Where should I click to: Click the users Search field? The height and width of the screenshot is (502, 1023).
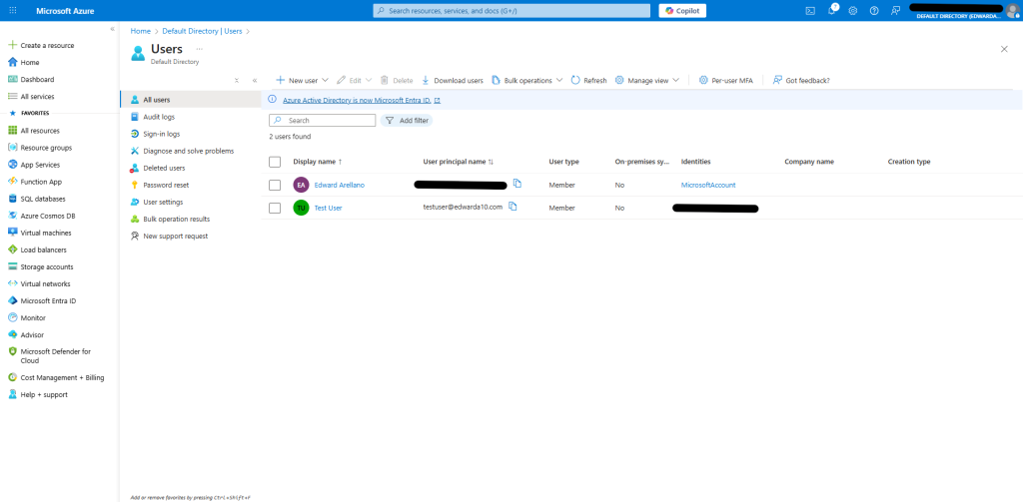323,121
